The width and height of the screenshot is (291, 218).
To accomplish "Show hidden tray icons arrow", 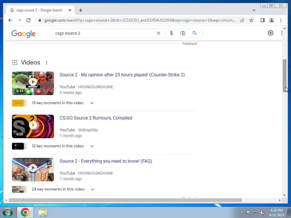I will (x=242, y=213).
